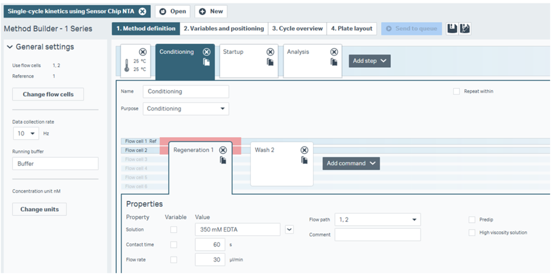Click the Save method floppy disk icon
552x275 pixels.
(452, 28)
